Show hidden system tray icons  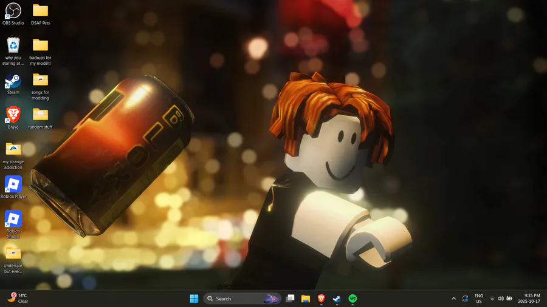pos(453,299)
